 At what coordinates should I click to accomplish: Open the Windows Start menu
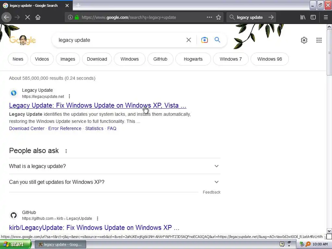[16, 244]
